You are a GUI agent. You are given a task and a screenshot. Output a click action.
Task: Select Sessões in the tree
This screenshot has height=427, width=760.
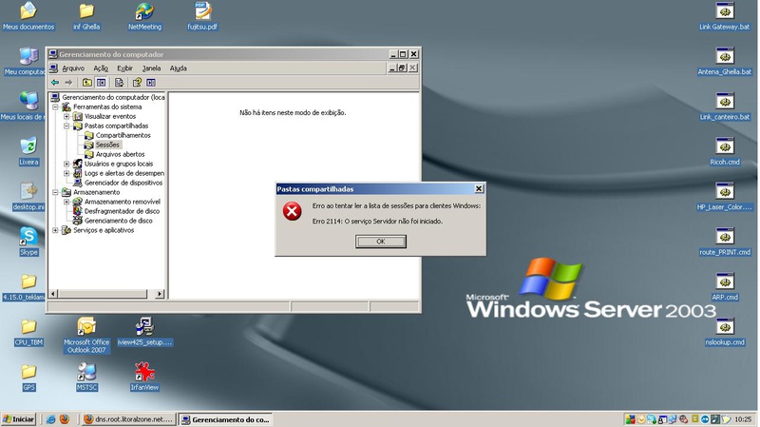(x=107, y=145)
